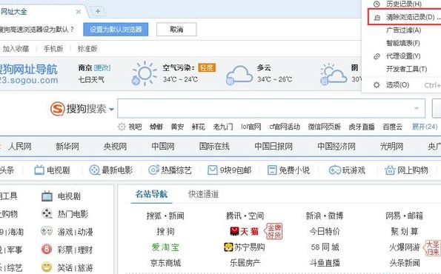Viewport: 441px width, 274px height.
Task: Open 央视网 link
Action: 115,147
